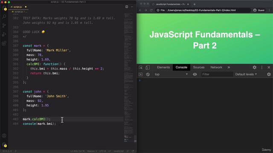The image size is (273, 153).
Task: Open the Source Control view in sidebar
Action: coord(4,25)
